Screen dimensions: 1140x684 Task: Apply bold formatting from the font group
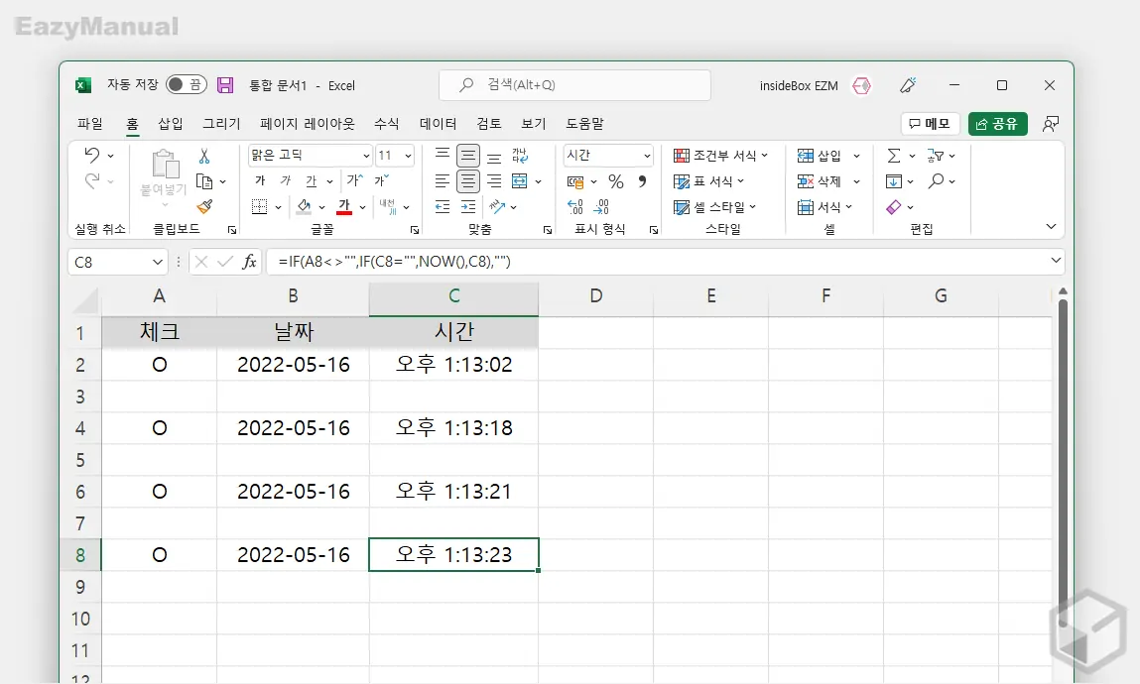[258, 180]
